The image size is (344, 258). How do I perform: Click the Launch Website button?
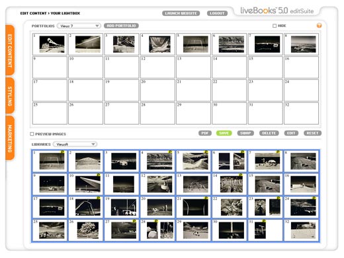coord(181,13)
